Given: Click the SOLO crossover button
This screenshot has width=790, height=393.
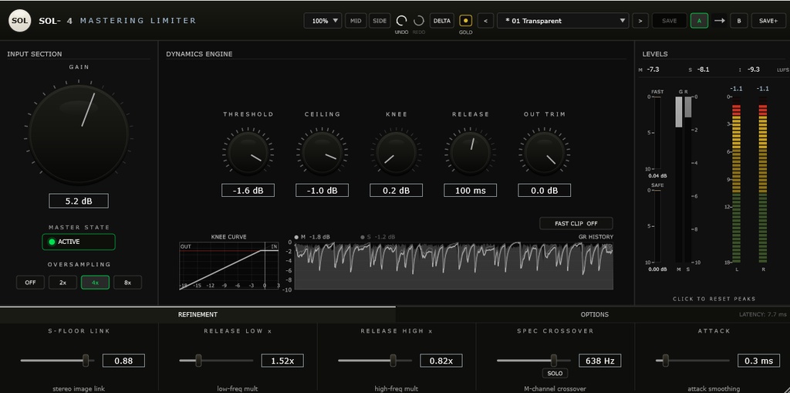Looking at the screenshot, I should (554, 374).
